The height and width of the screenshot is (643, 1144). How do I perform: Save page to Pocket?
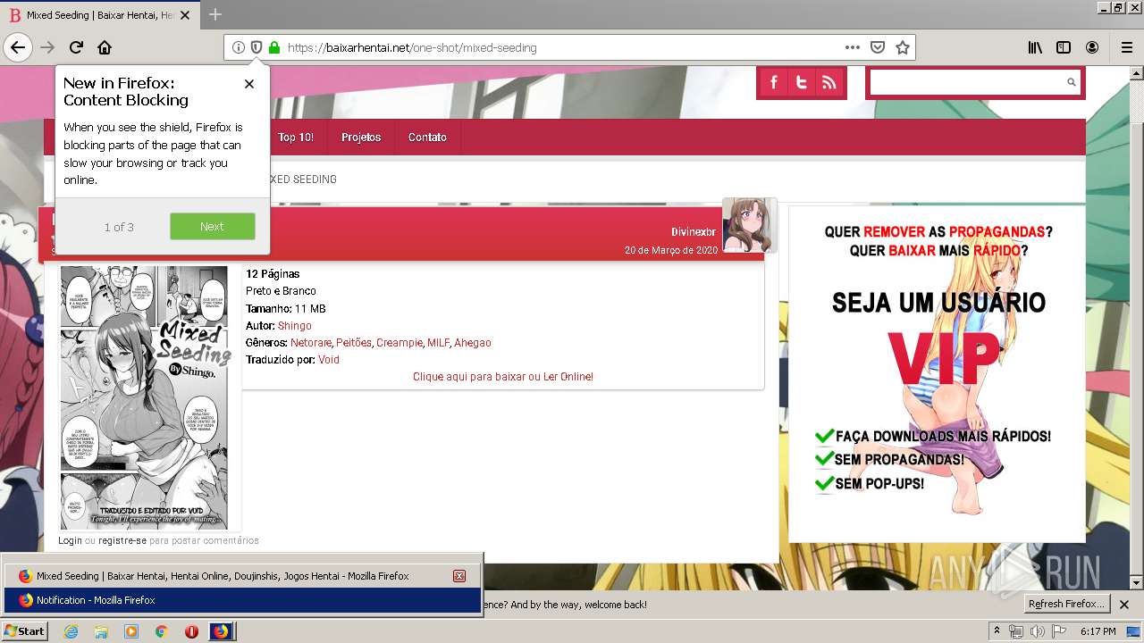pos(878,47)
